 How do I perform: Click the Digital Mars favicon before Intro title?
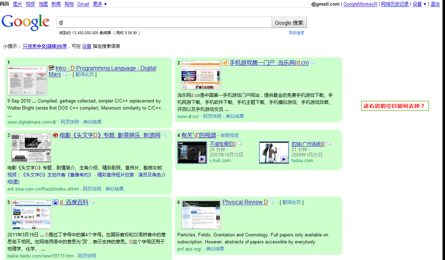pyautogui.click(x=51, y=68)
